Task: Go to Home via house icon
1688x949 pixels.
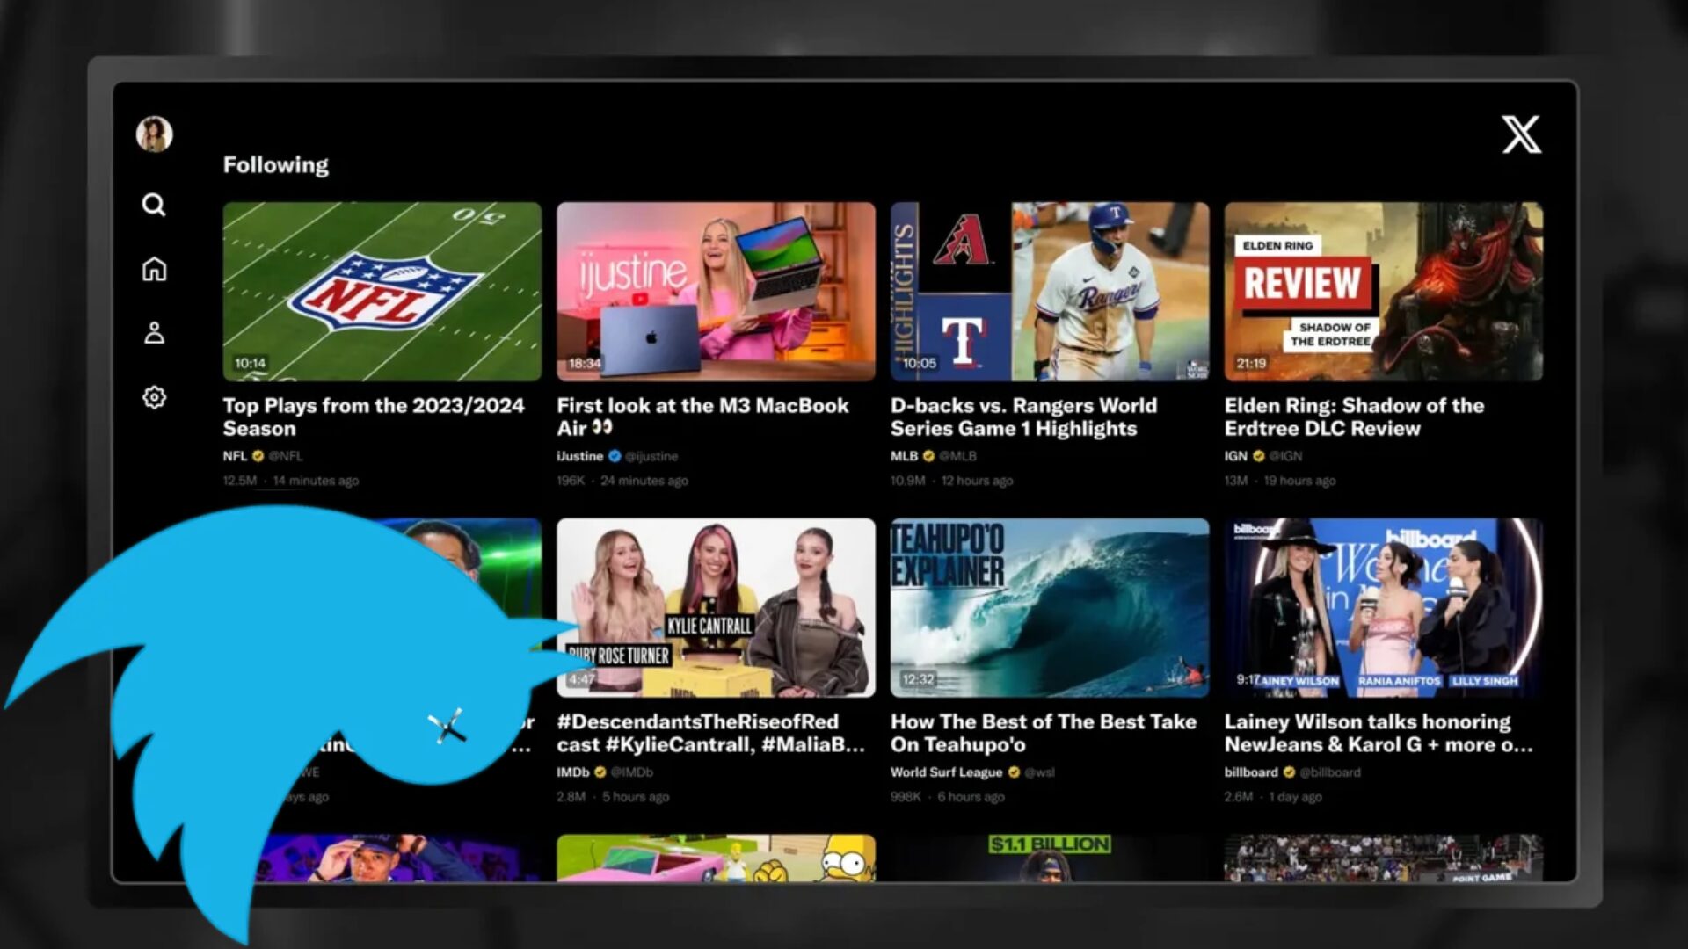Action: 154,269
